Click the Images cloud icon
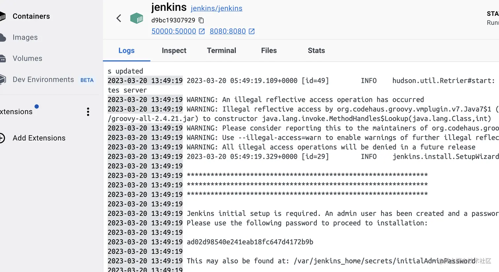This screenshot has height=272, width=499. [x=3, y=37]
